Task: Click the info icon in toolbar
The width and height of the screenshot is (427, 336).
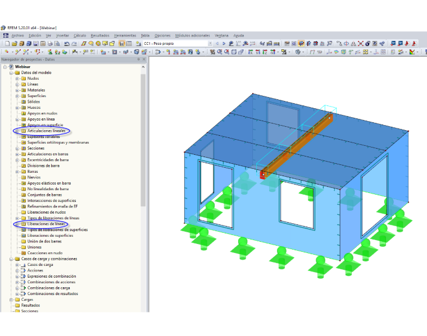Action: [367, 44]
